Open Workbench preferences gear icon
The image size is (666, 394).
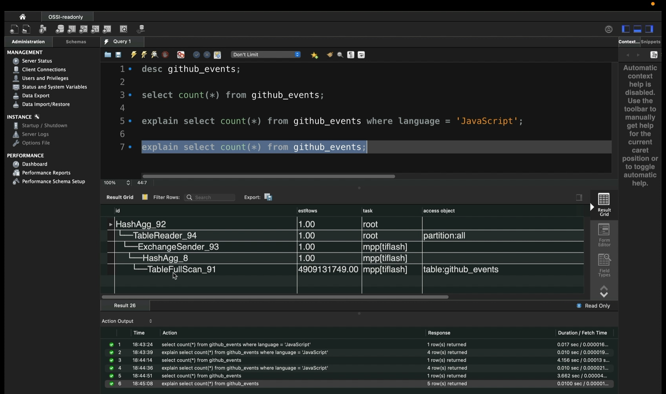pyautogui.click(x=609, y=29)
